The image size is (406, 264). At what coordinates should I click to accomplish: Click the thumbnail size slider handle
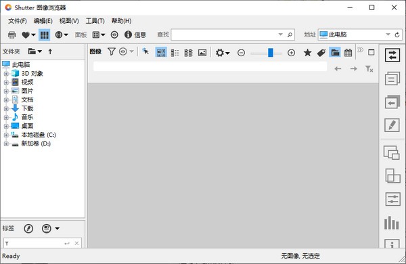click(270, 53)
